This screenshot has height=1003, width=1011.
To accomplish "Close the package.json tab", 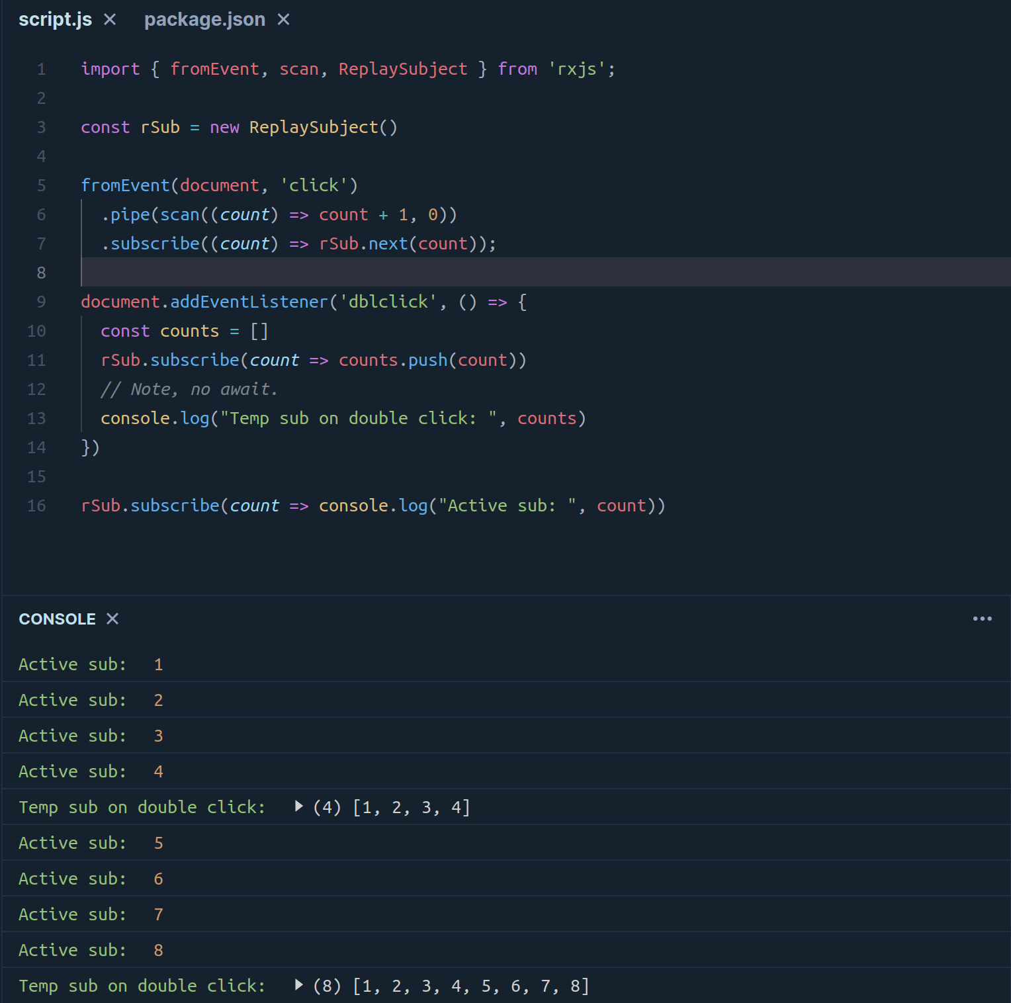I will click(x=284, y=19).
